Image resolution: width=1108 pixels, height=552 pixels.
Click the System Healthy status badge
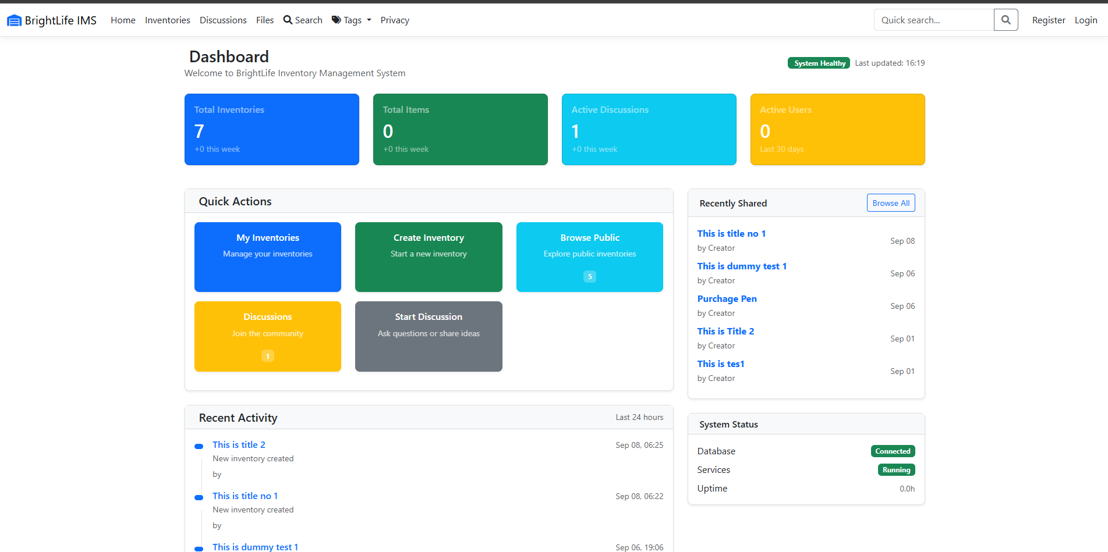[819, 63]
